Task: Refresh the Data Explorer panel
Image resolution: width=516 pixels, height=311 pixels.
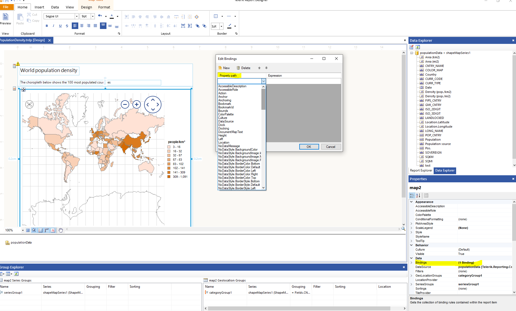Action: 418,47
